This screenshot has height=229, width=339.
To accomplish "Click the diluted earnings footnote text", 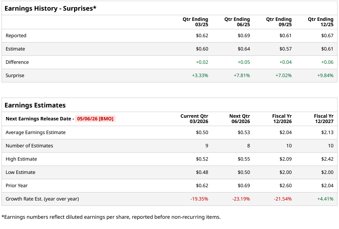I will (111, 217).
